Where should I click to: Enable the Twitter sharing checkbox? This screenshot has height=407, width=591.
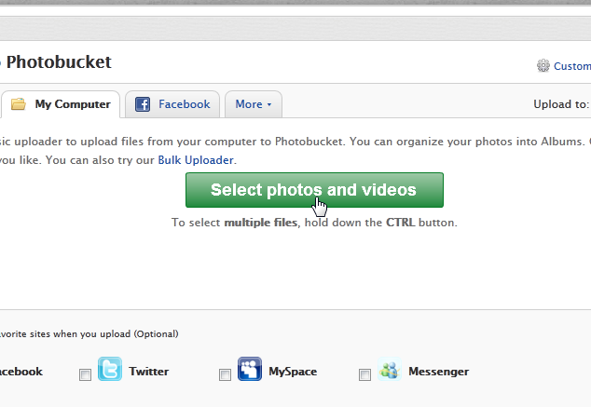pos(85,374)
